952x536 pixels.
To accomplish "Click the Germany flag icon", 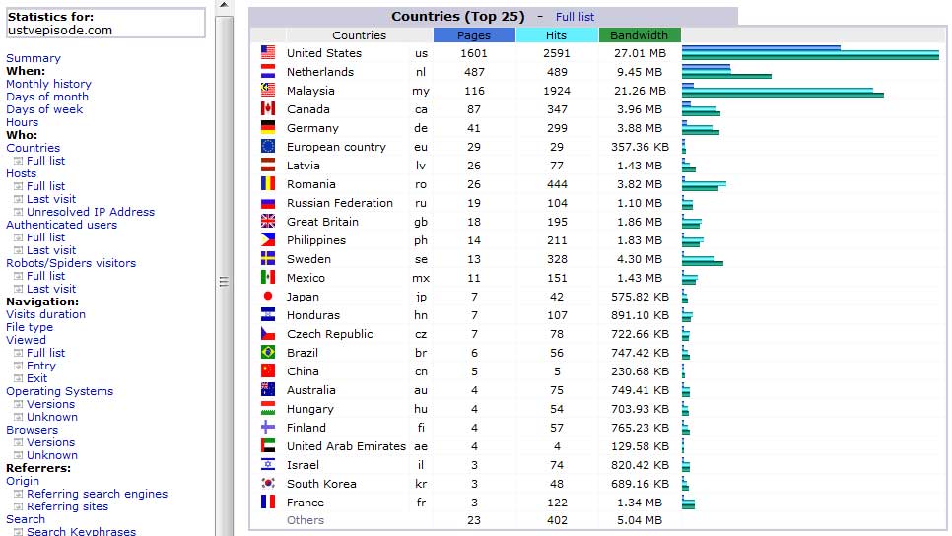I will point(268,128).
